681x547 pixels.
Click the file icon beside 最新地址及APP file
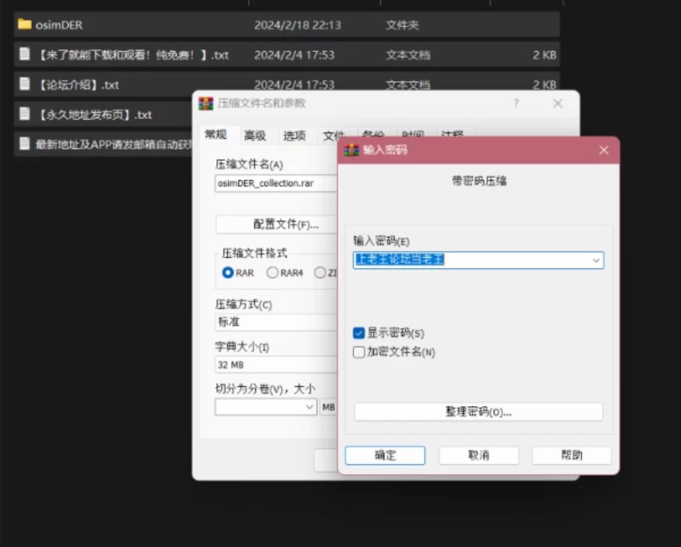pos(25,143)
